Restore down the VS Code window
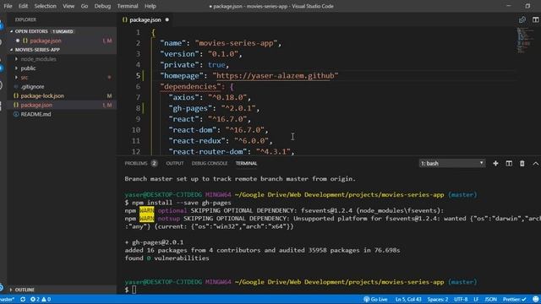Screen dimensions: 541x304 pos(527,6)
